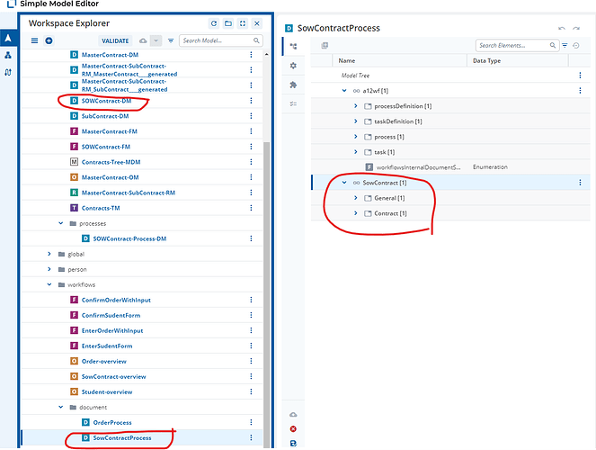Select workflowsInternalDocumentS... field row
596x450 pixels.
(x=450, y=167)
